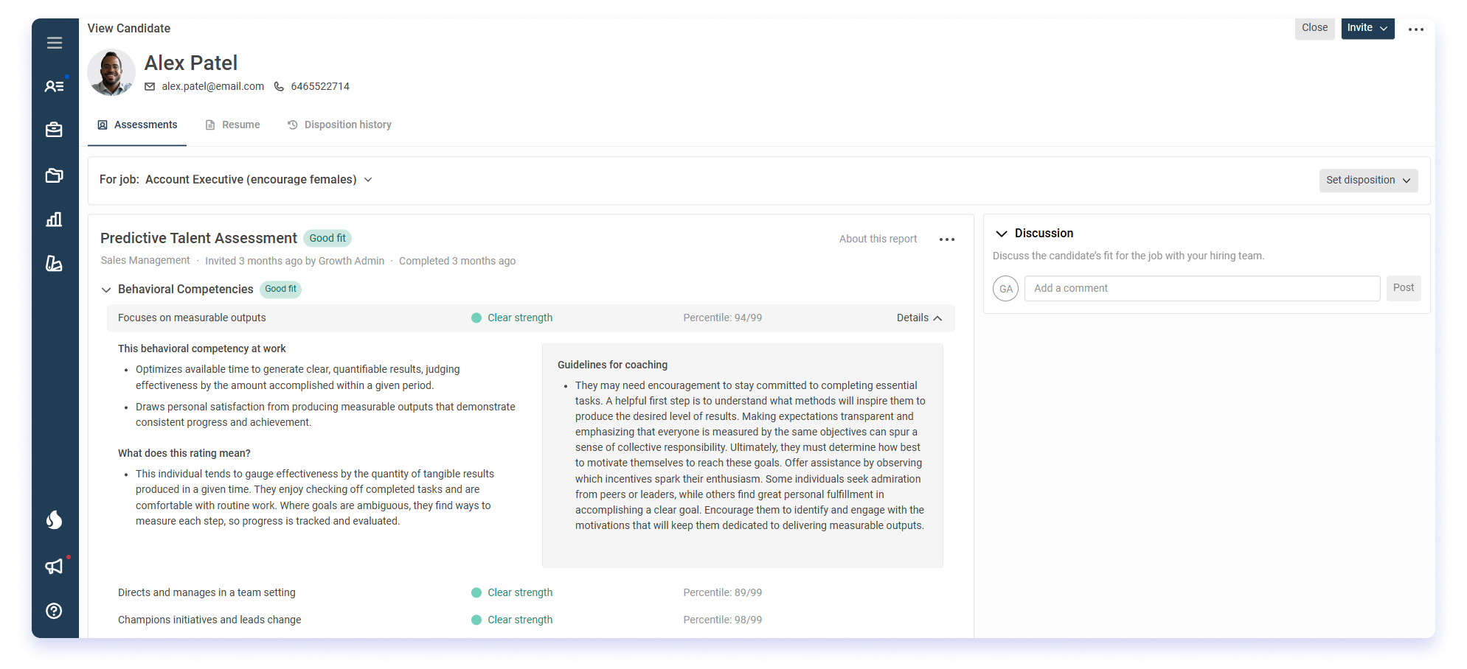Open the Invite dropdown button

tap(1368, 28)
